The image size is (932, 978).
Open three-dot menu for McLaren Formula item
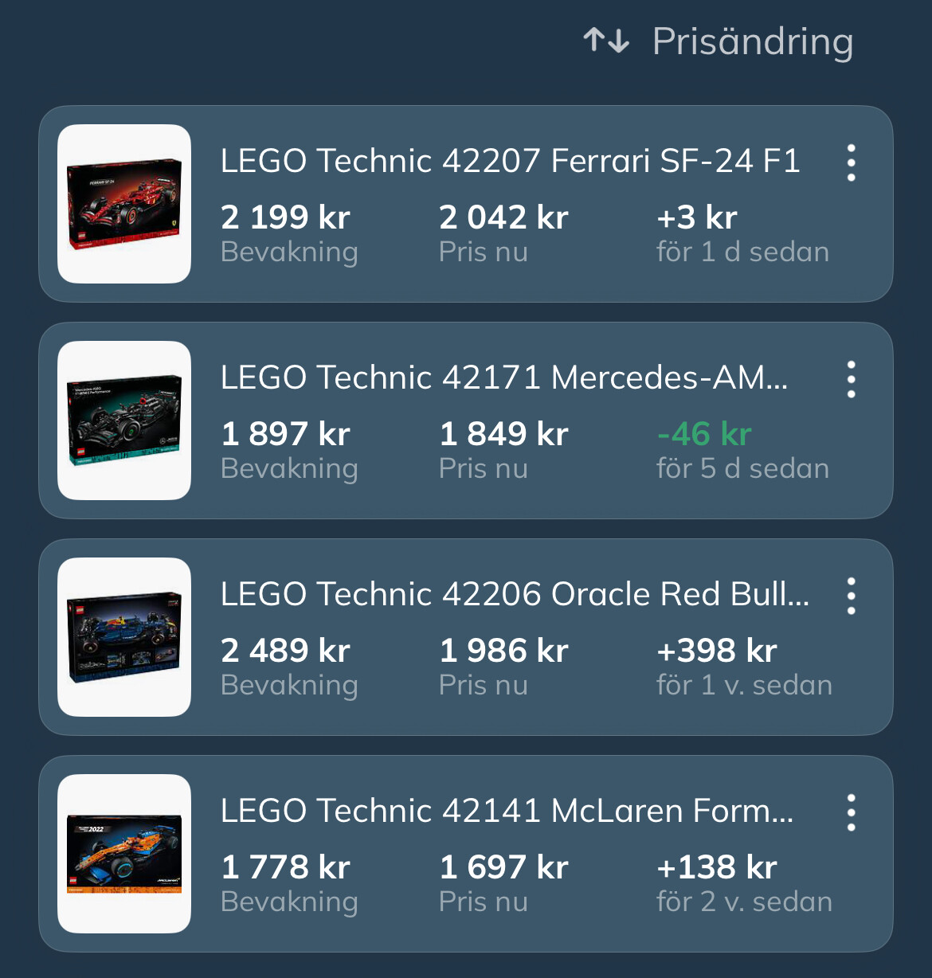851,812
